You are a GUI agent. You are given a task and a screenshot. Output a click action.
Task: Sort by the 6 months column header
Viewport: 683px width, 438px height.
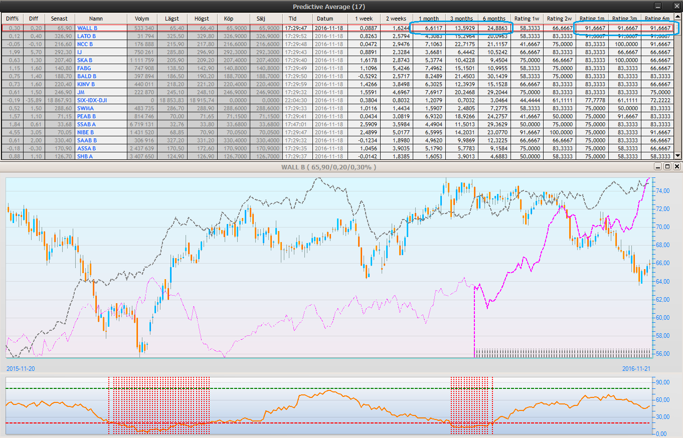point(494,19)
